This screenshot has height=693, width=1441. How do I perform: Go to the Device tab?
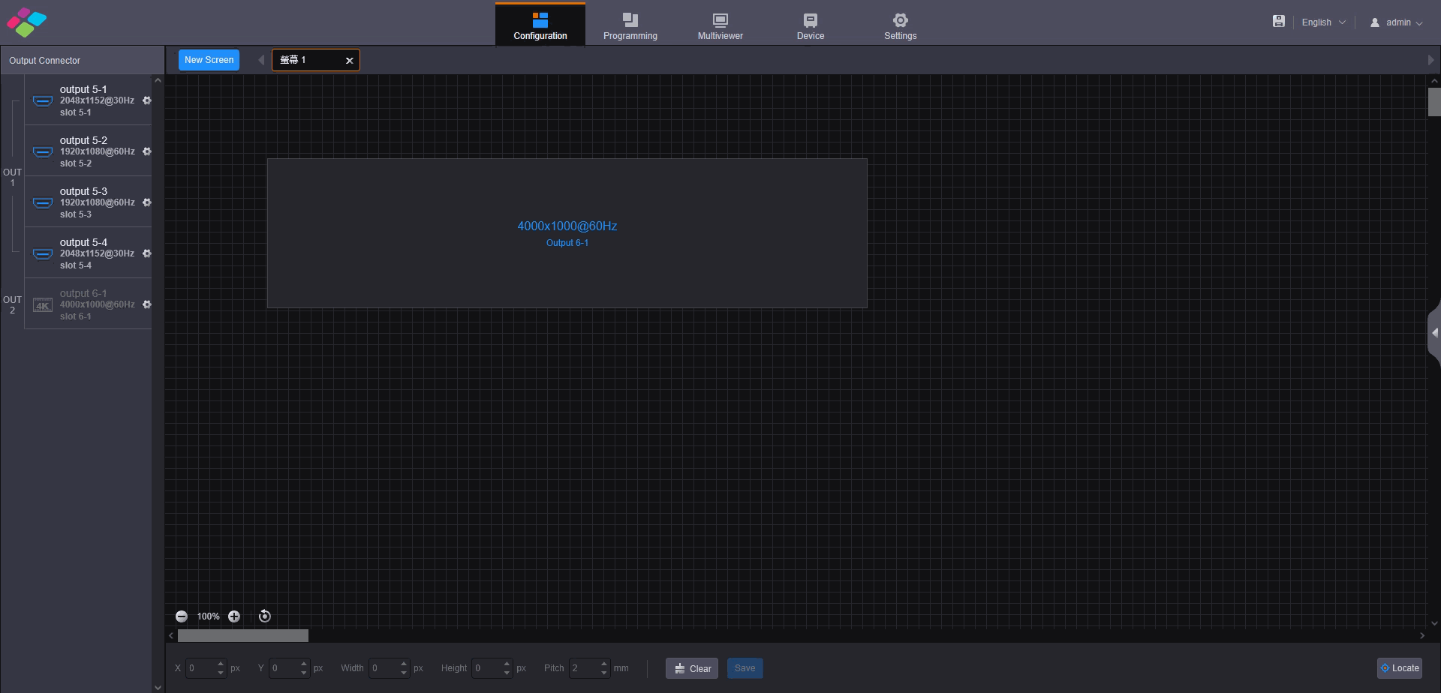[x=811, y=25]
